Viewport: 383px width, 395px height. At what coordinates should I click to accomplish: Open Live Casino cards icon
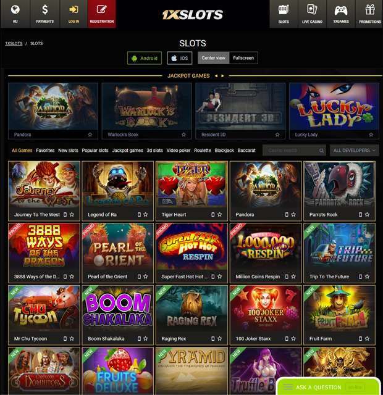[312, 10]
